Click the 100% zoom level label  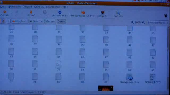point(138,22)
